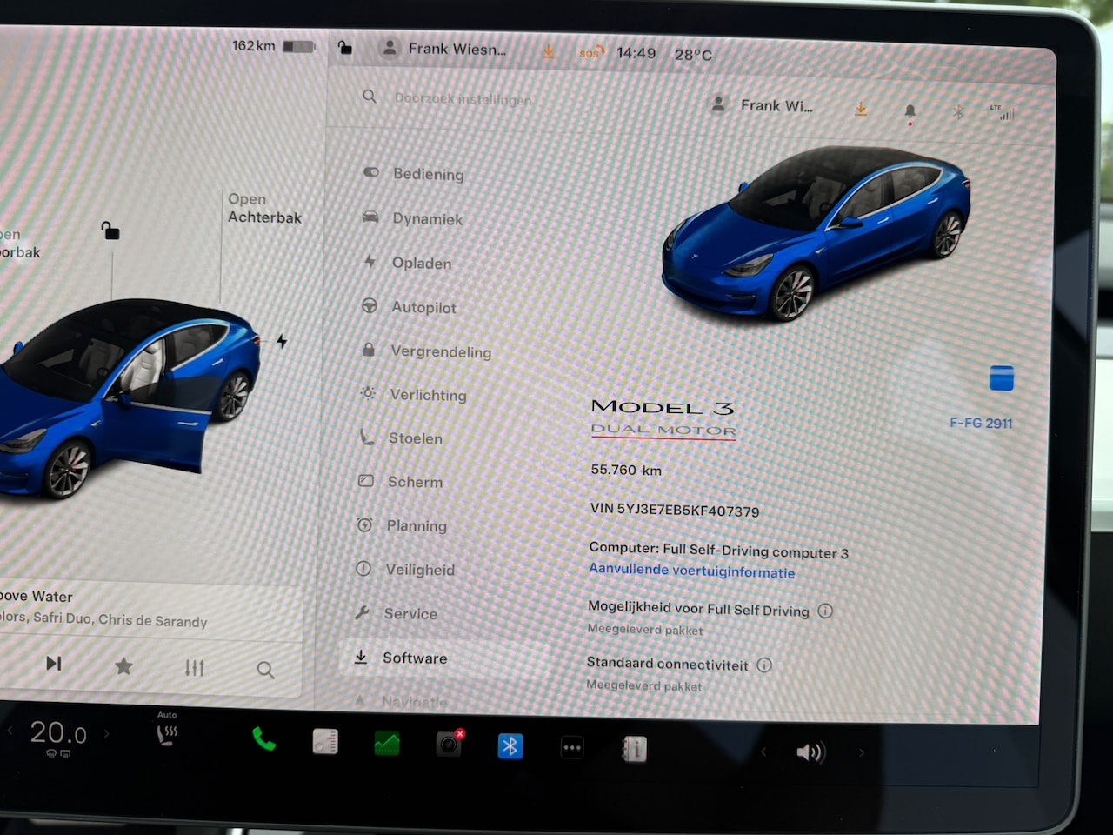The height and width of the screenshot is (835, 1113).
Task: Tap the Bluetooth icon in the settings header
Action: (959, 111)
